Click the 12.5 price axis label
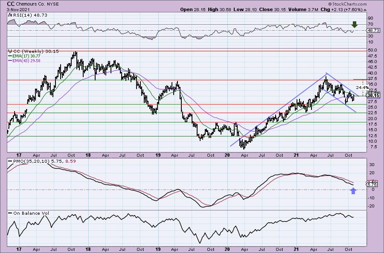 pyautogui.click(x=373, y=136)
